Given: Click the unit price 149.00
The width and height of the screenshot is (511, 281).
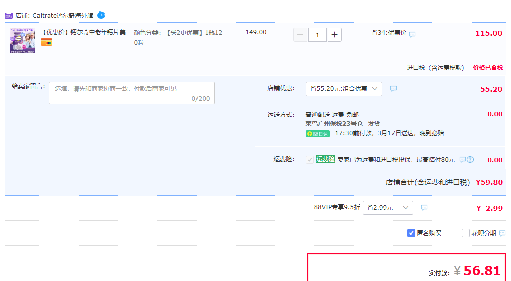Looking at the screenshot, I should coord(256,32).
